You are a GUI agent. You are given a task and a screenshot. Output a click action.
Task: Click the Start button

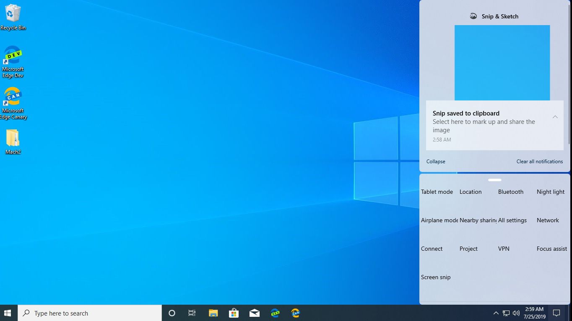8,313
